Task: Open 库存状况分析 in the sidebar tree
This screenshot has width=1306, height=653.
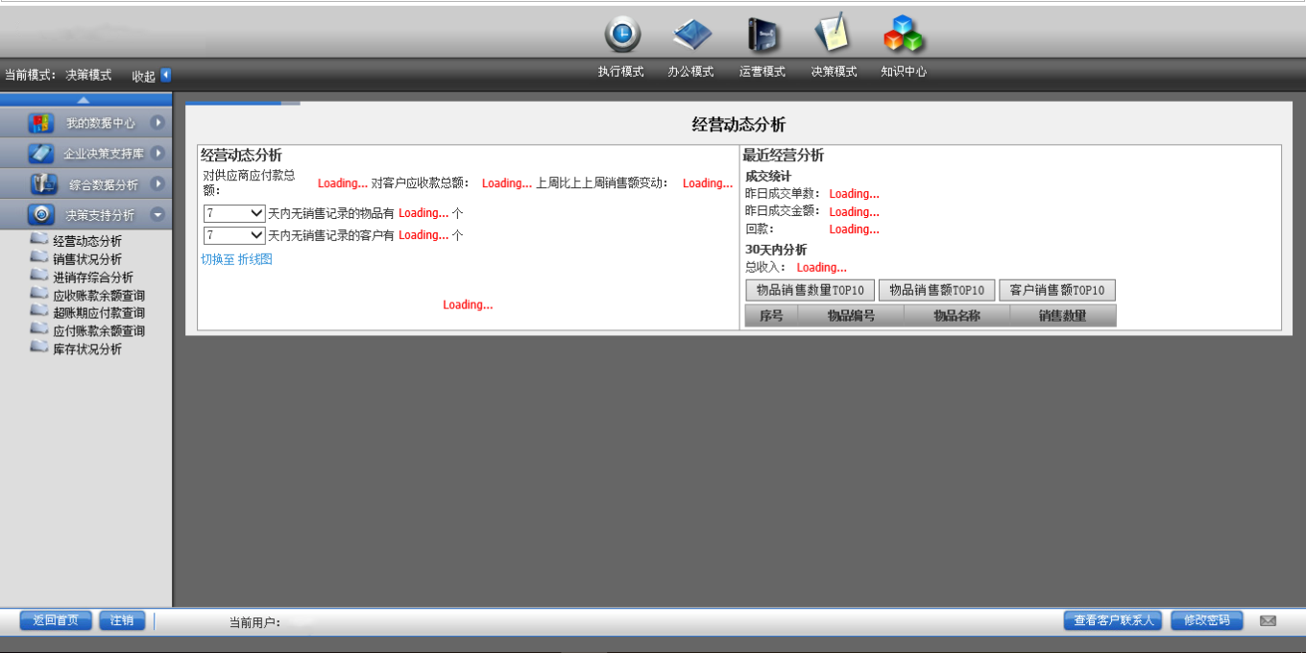Action: (x=87, y=350)
